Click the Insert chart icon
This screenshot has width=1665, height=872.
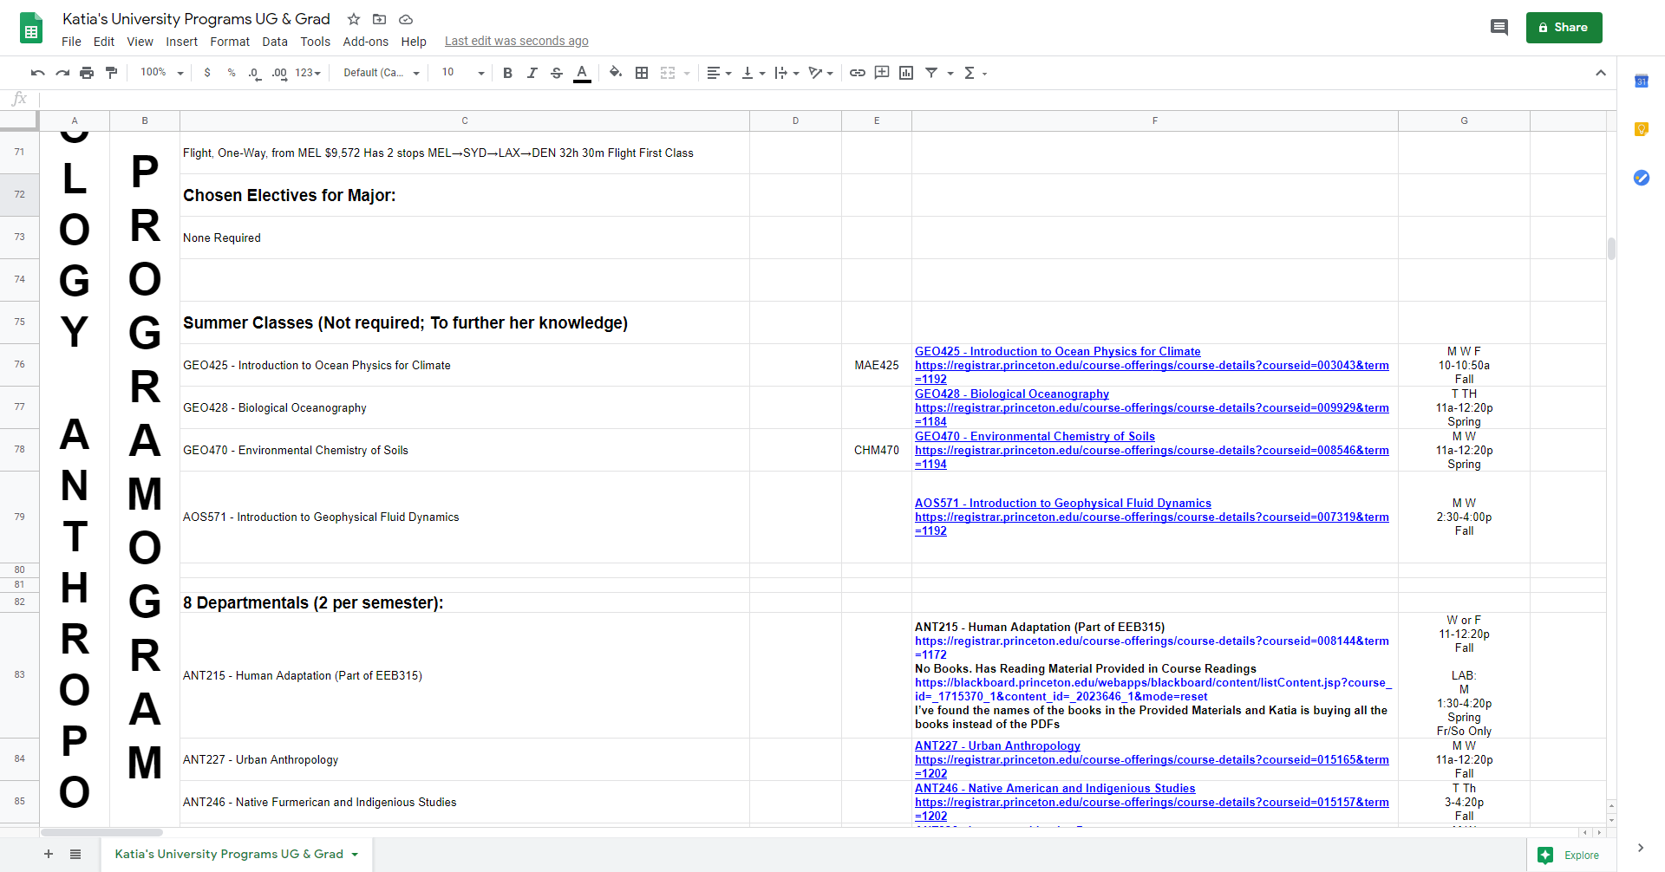point(906,73)
